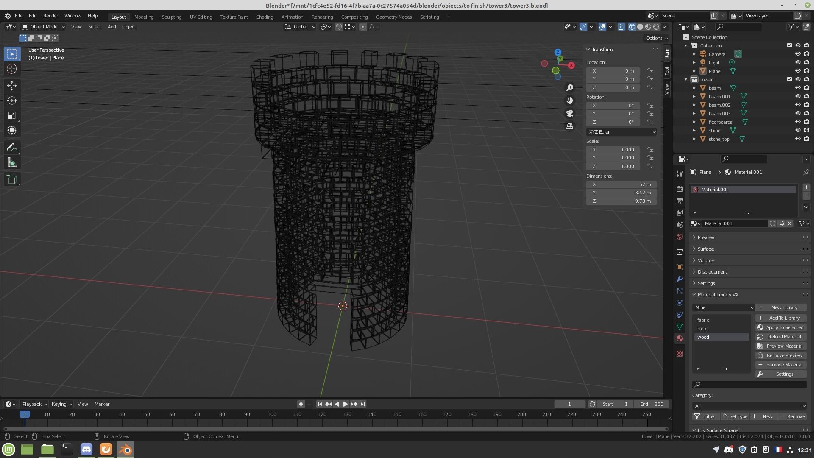Open Mine library dropdown
This screenshot has height=458, width=814.
pos(723,307)
